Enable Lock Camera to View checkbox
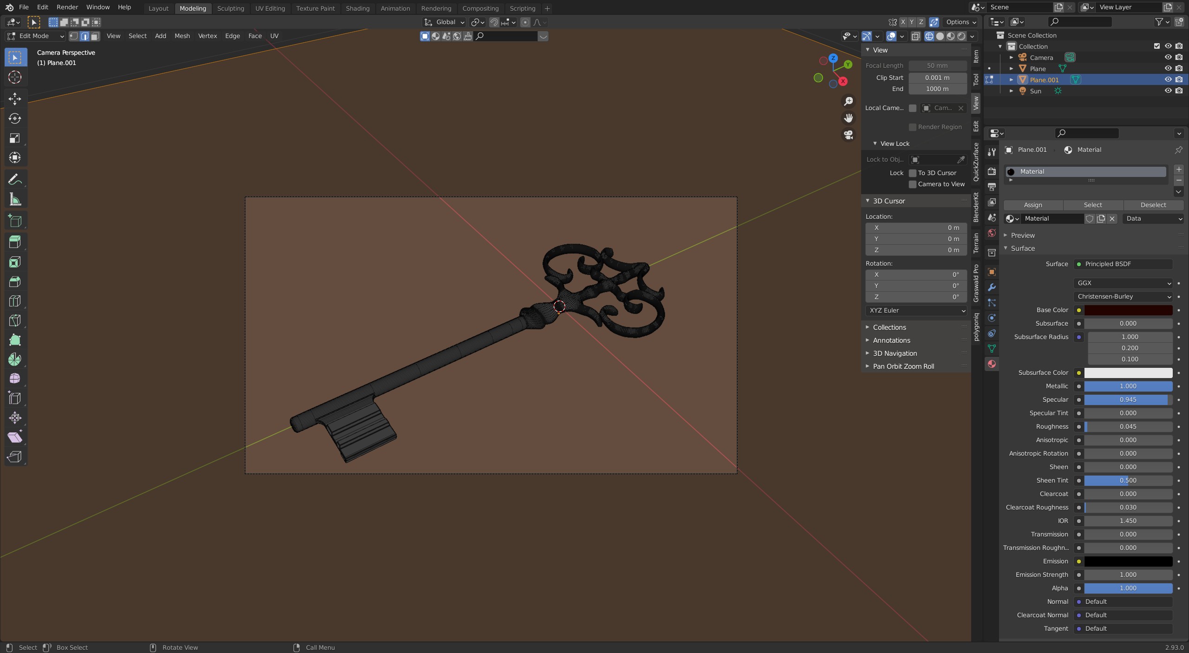The image size is (1189, 653). pos(913,184)
